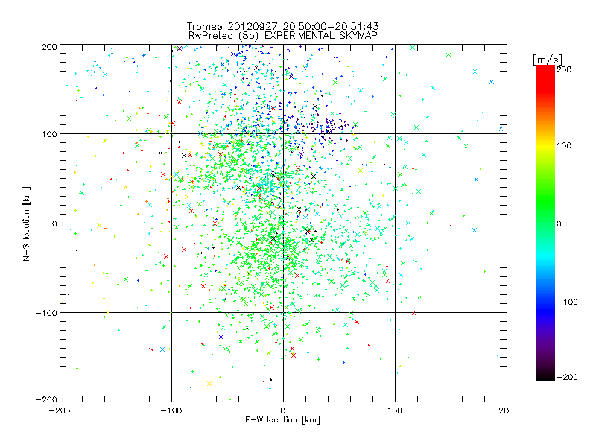
Task: Select the "N-S location [km]" axis label
Action: click(26, 223)
